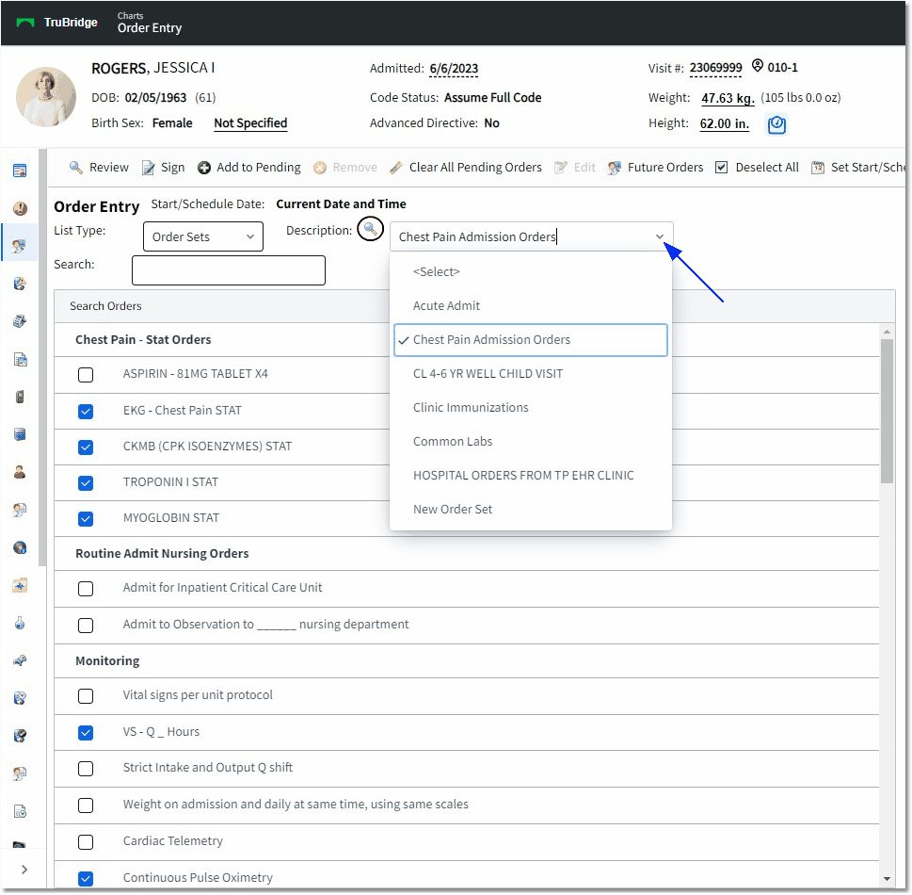Open Future Orders from the toolbar
Image resolution: width=912 pixels, height=895 pixels.
coord(655,168)
